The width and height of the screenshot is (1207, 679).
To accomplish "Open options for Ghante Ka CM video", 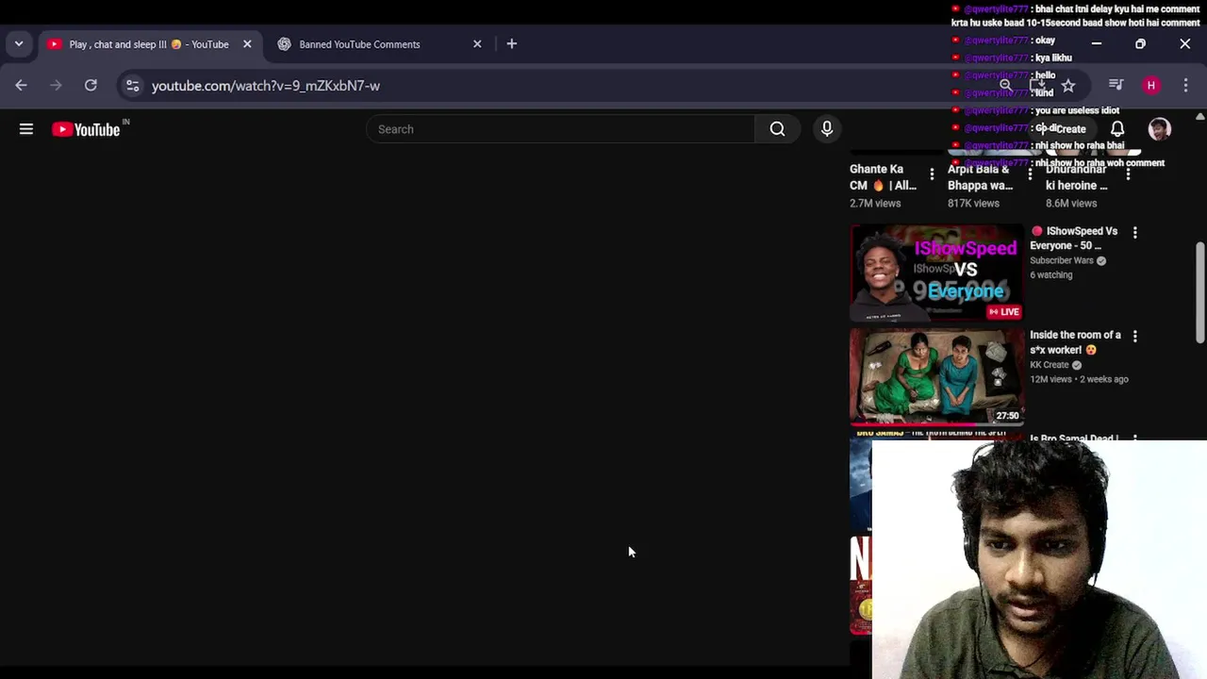I will click(x=932, y=174).
